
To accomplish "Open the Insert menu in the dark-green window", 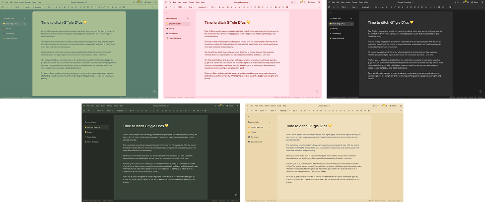I will pos(103,105).
